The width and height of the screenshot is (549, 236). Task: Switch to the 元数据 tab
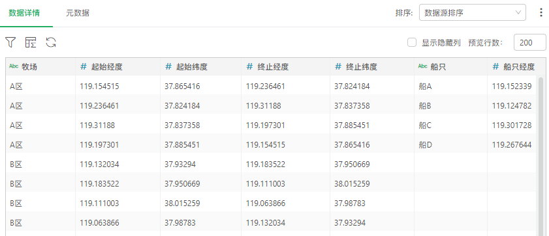(x=78, y=13)
